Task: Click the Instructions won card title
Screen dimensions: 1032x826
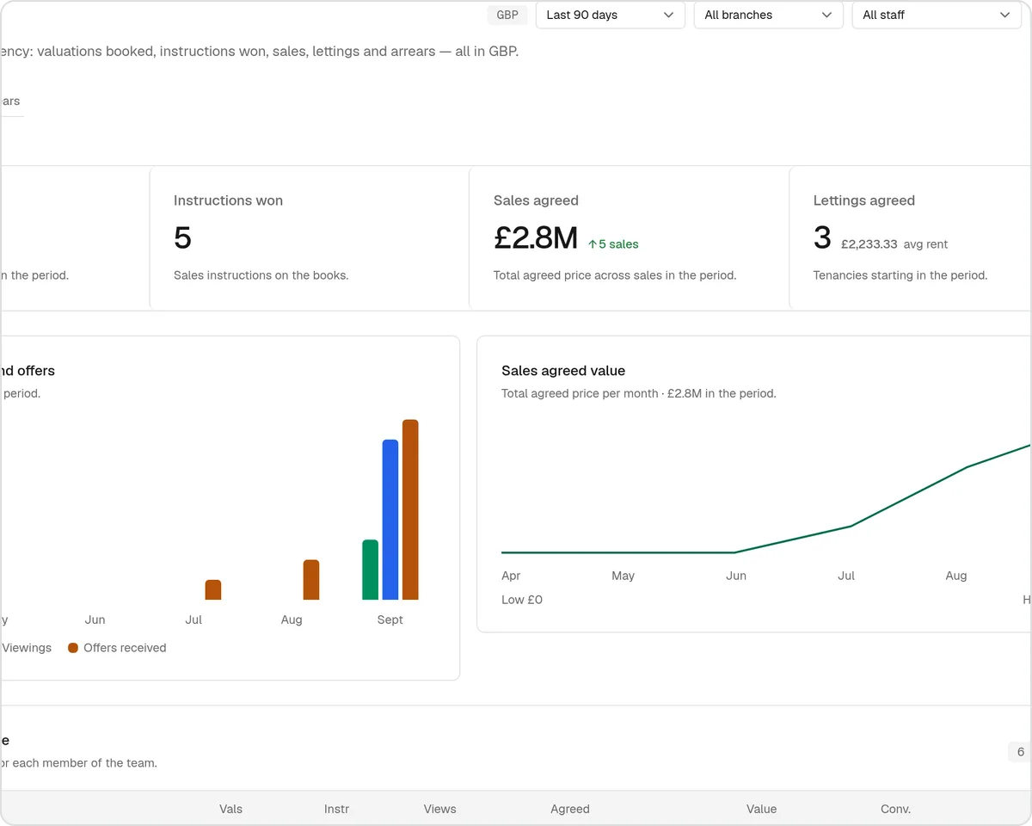Action: click(x=228, y=200)
